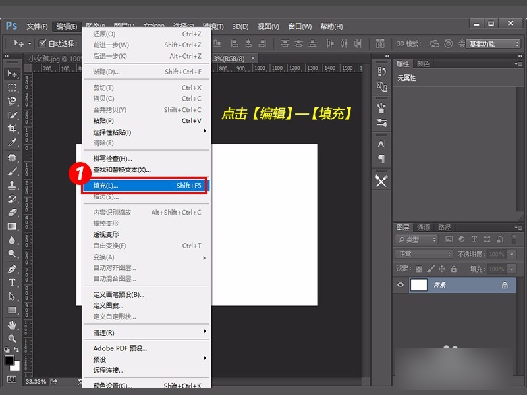Expand the 不透明度 opacity dropdown arrow
527x395 pixels.
pyautogui.click(x=512, y=254)
